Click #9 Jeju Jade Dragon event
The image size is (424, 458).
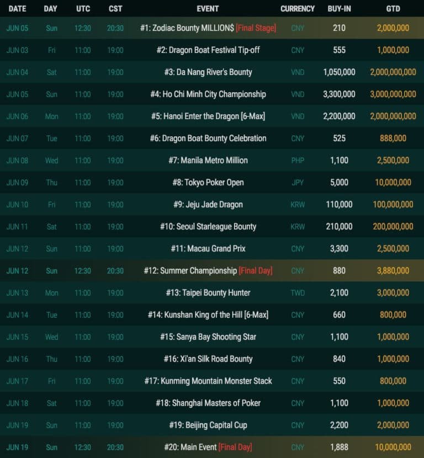[x=208, y=204]
